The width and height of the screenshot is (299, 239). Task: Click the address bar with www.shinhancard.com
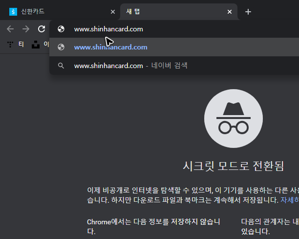pos(174,29)
